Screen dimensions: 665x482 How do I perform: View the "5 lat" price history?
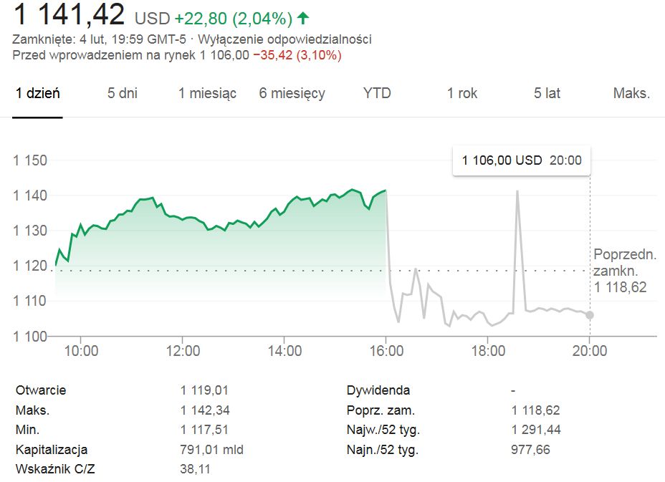[x=547, y=93]
